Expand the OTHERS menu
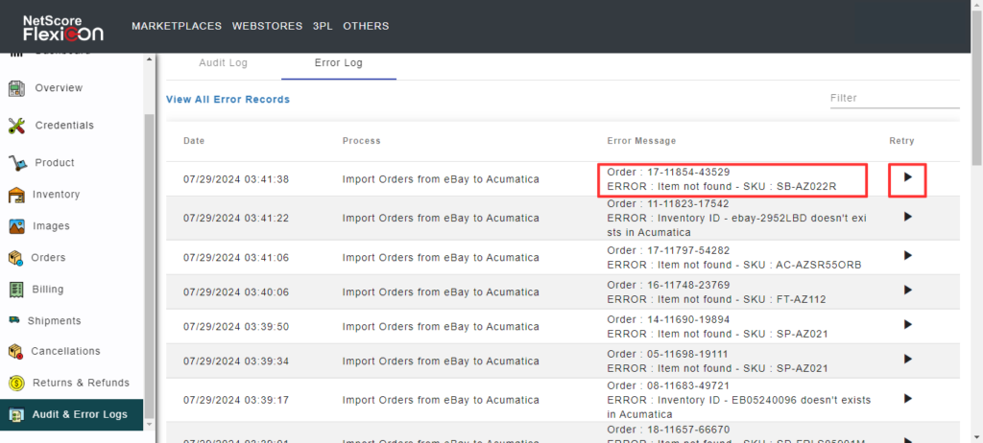The width and height of the screenshot is (983, 443). click(x=366, y=26)
